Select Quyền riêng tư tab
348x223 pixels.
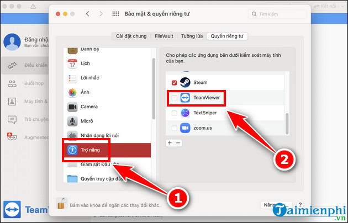point(227,36)
